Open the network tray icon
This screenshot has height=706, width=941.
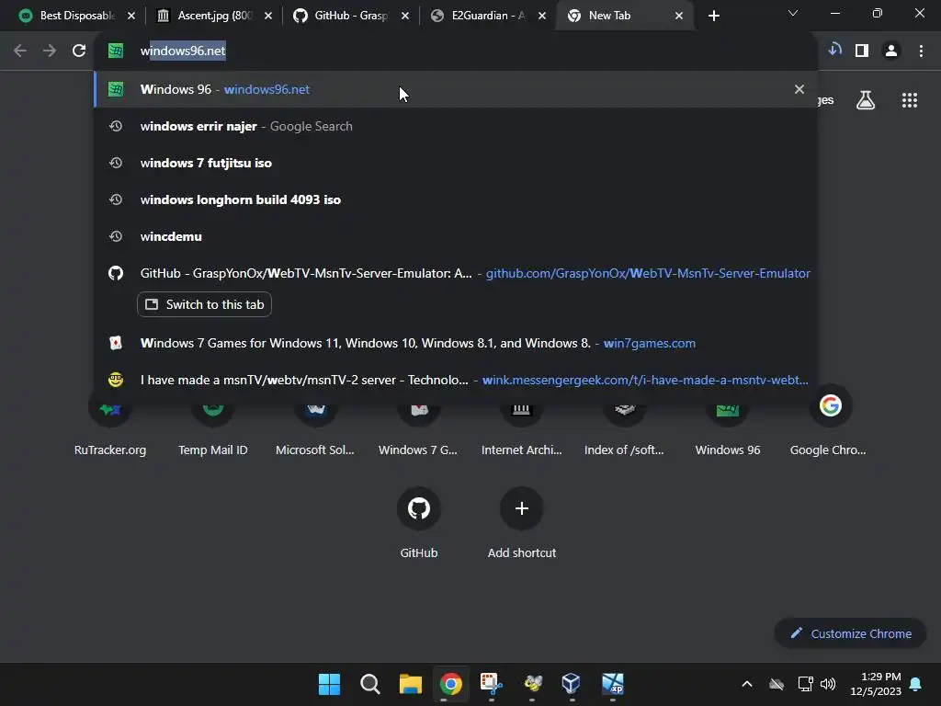(805, 684)
